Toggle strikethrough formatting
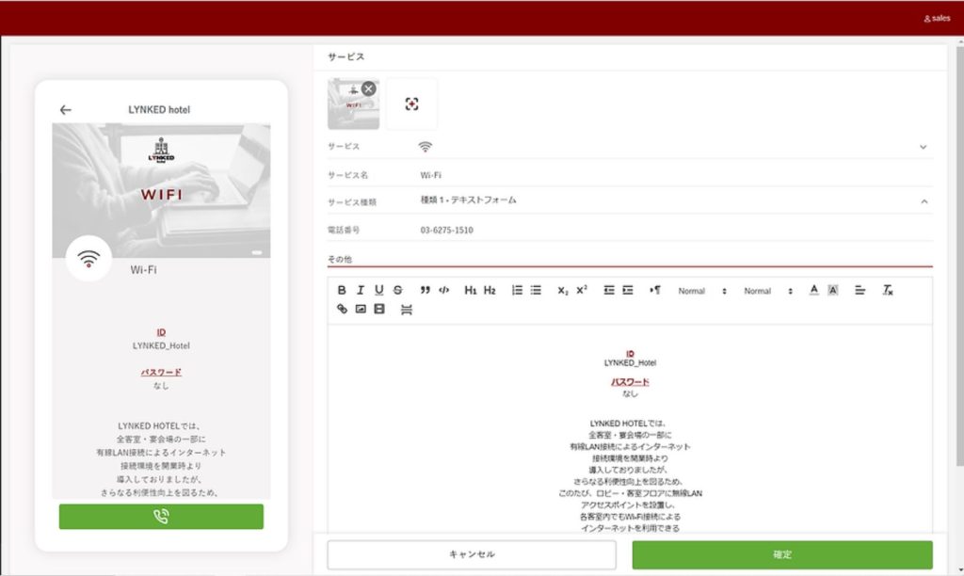 398,290
